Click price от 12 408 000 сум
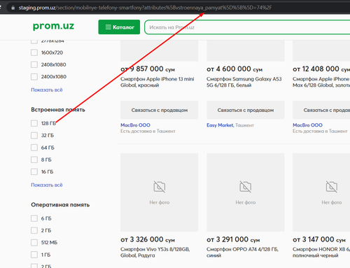This screenshot has width=350, height=268. click(x=321, y=69)
